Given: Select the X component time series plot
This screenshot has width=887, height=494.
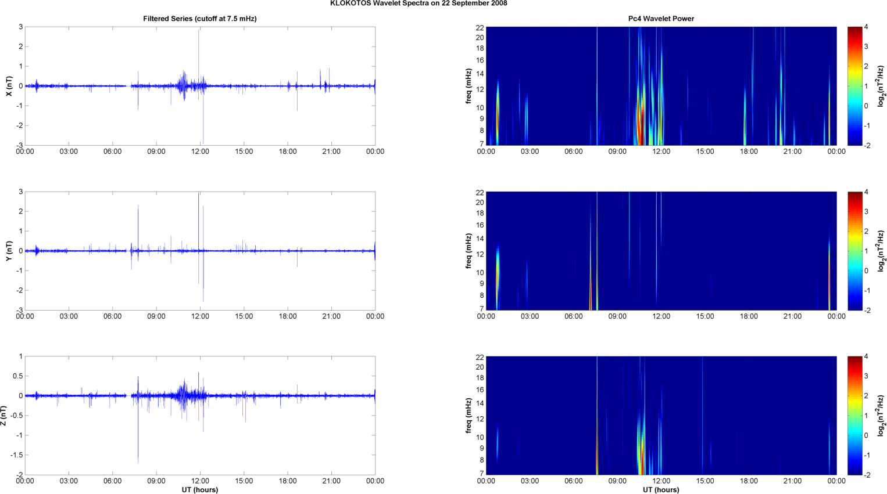Looking at the screenshot, I should point(199,86).
